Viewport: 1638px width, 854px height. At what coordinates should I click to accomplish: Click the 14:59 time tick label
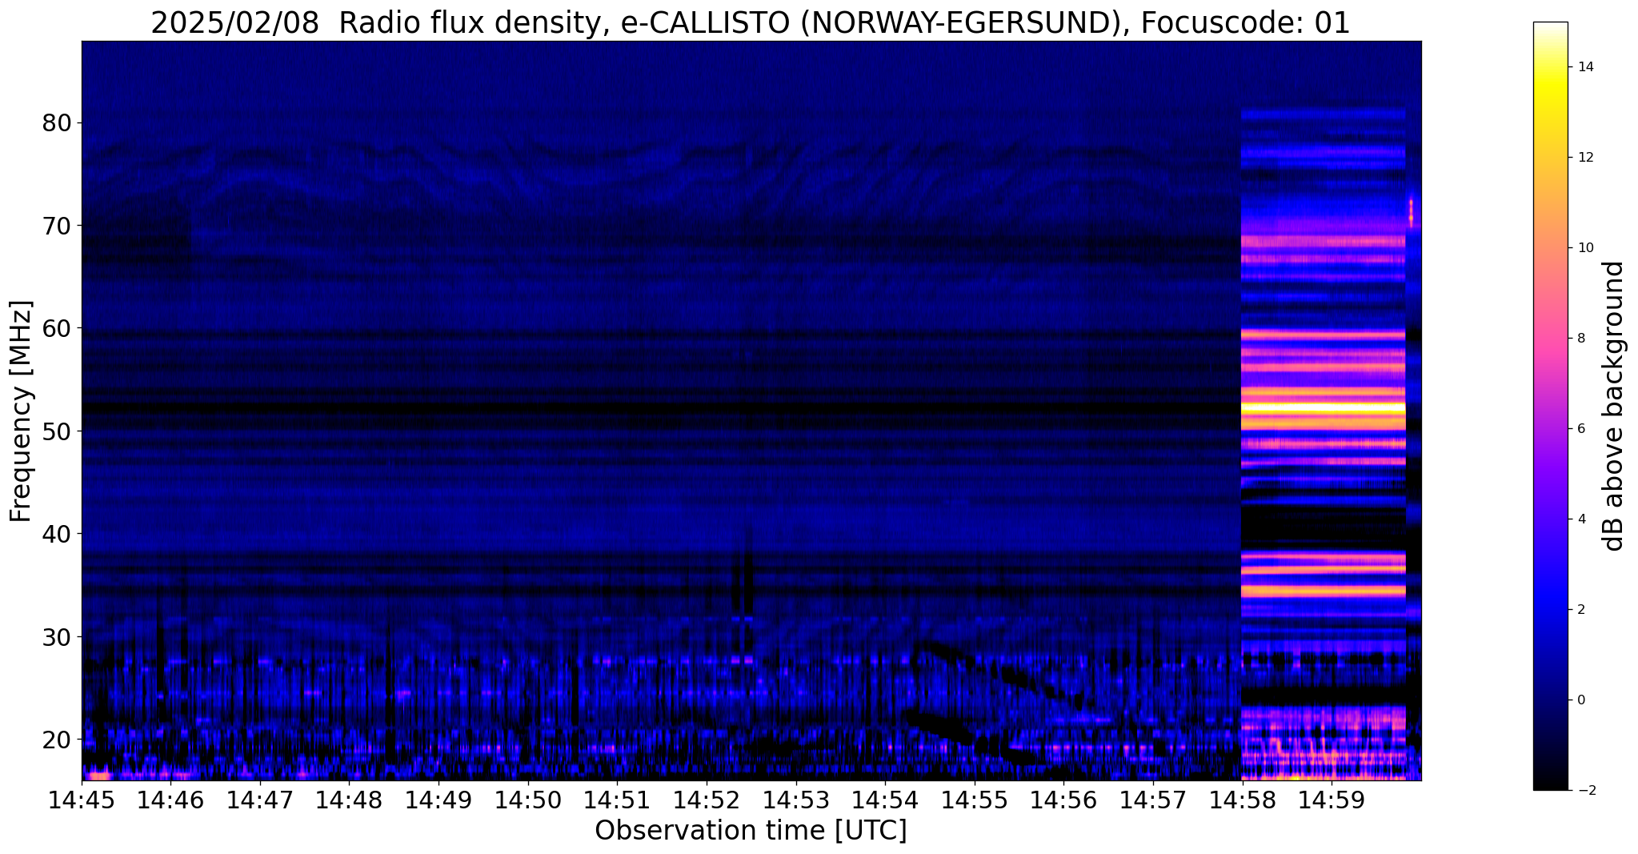(x=1331, y=799)
